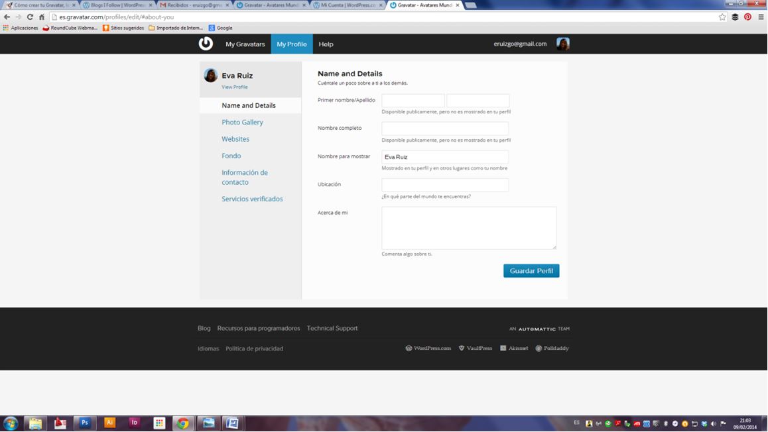Image resolution: width=768 pixels, height=432 pixels.
Task: Go to browser home page icon
Action: (x=42, y=17)
